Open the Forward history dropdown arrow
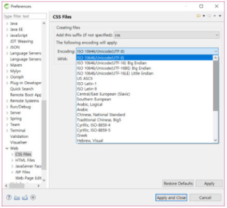227x208 pixels. [x=215, y=16]
